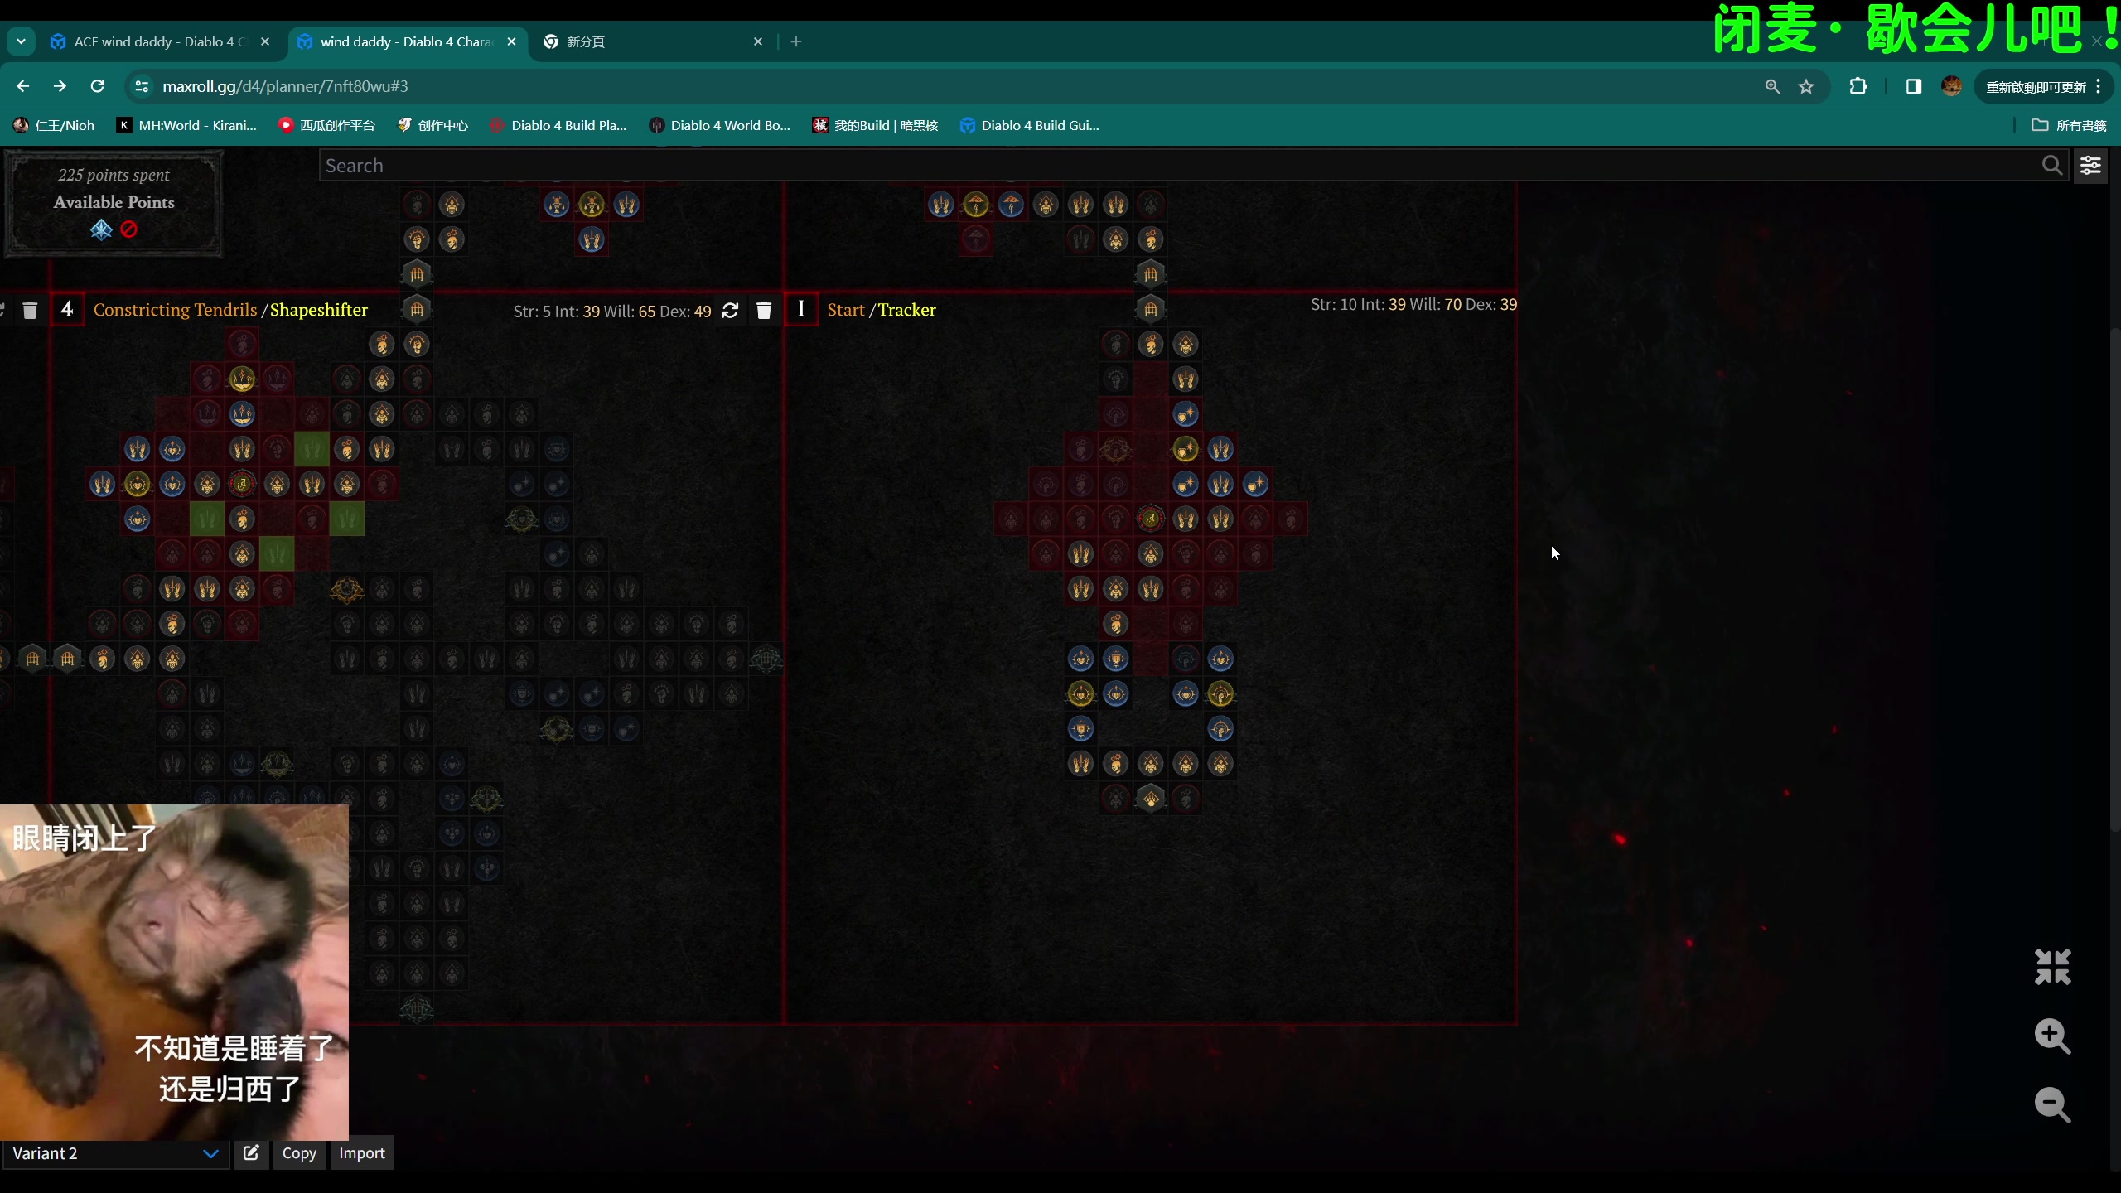Viewport: 2121px width, 1193px height.
Task: Delete the Constricting Tendrils board via trash icon
Action: point(764,310)
